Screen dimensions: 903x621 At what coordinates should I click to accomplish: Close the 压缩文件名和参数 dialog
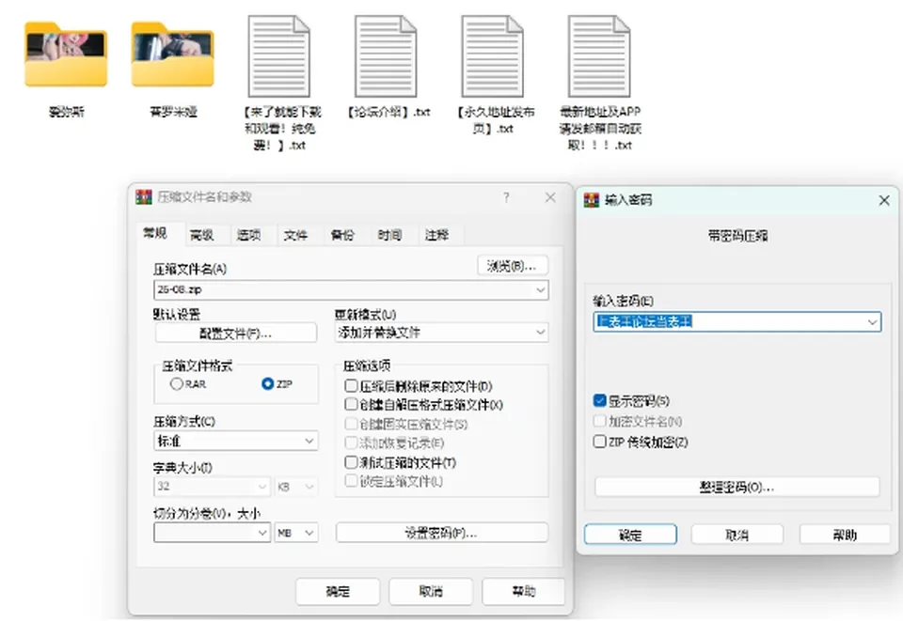click(550, 198)
